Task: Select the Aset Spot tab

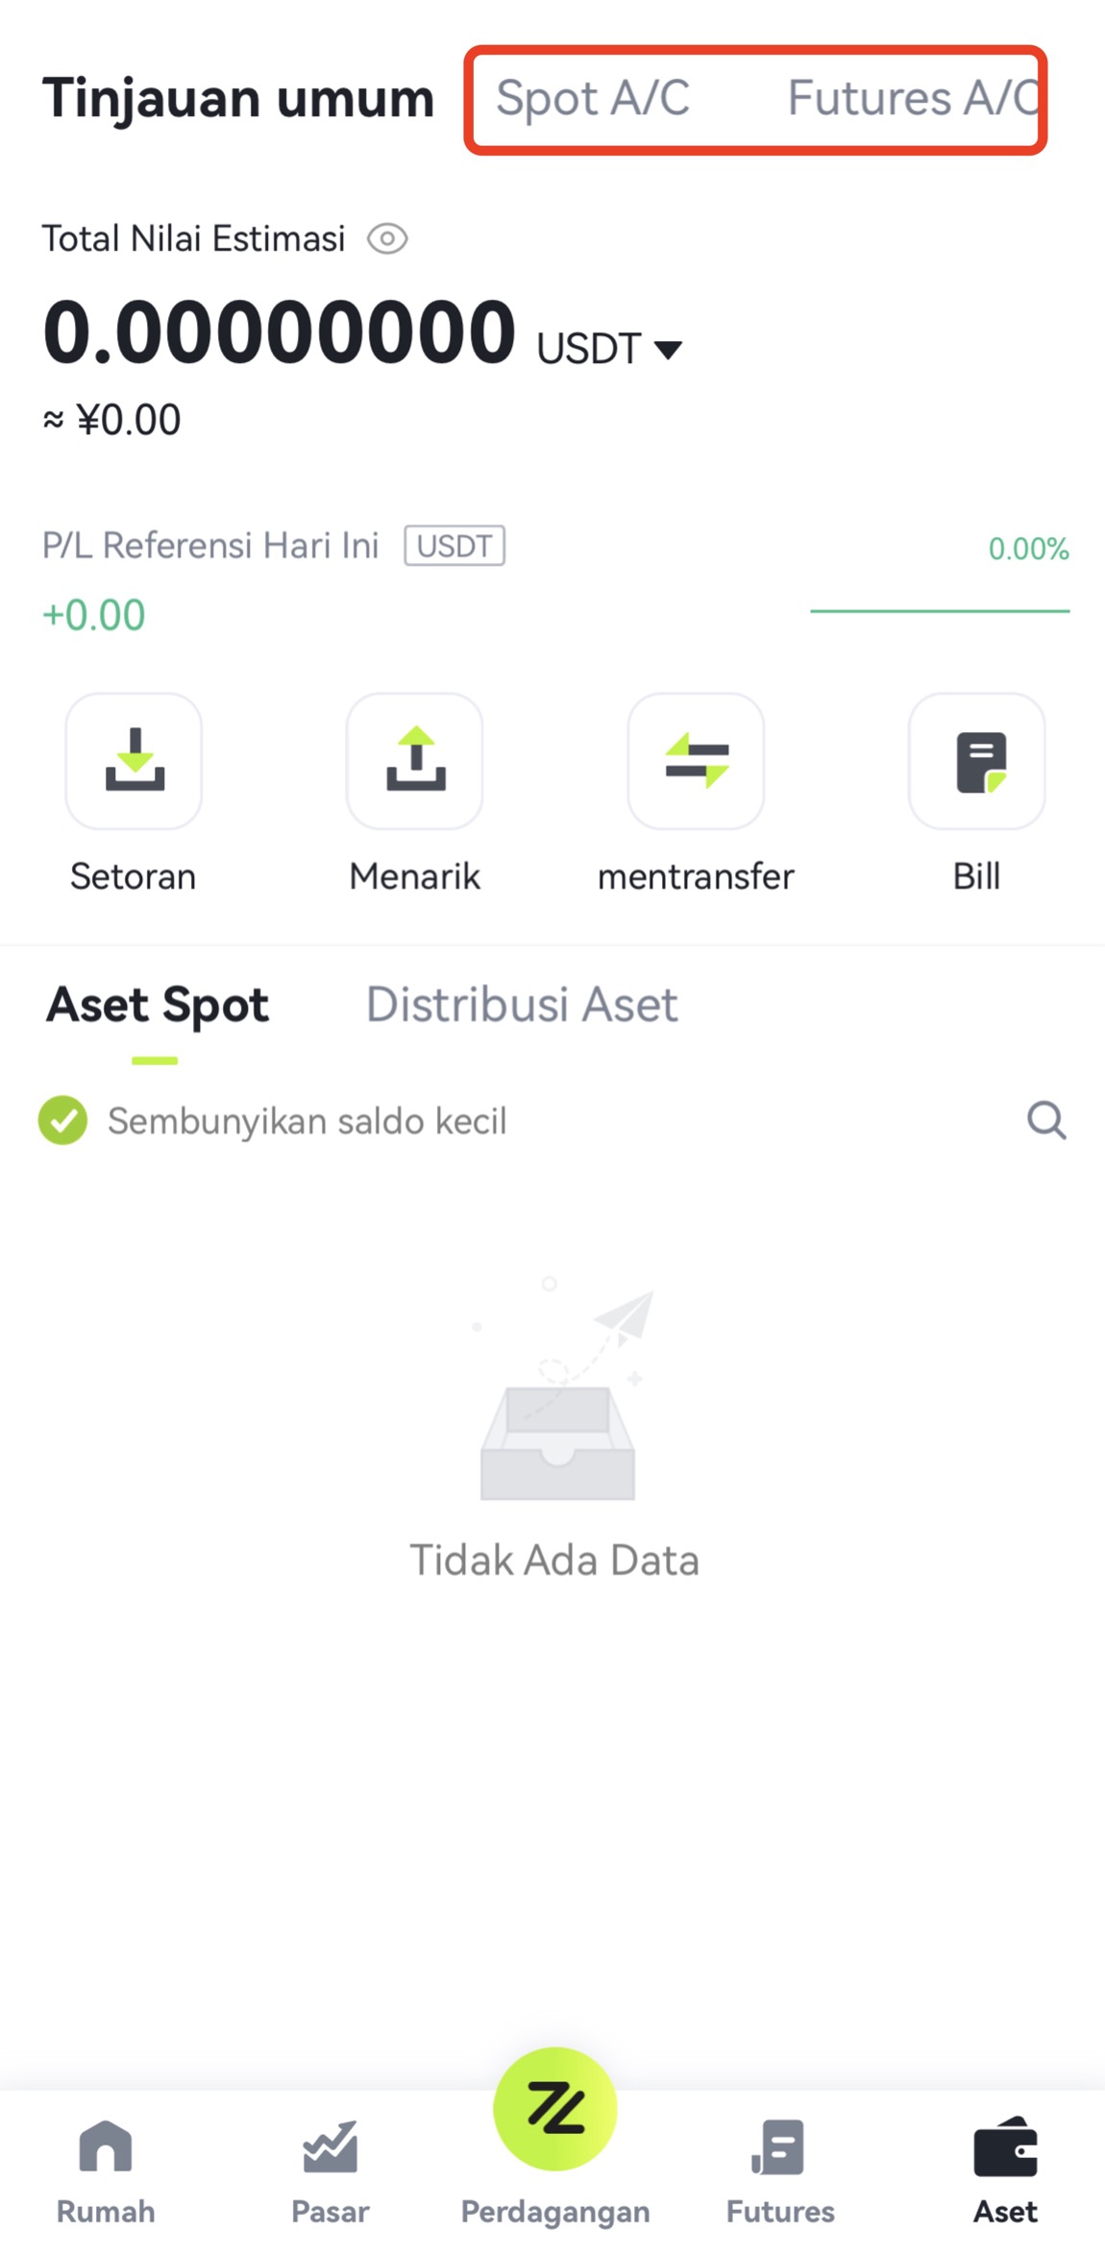Action: (158, 1005)
